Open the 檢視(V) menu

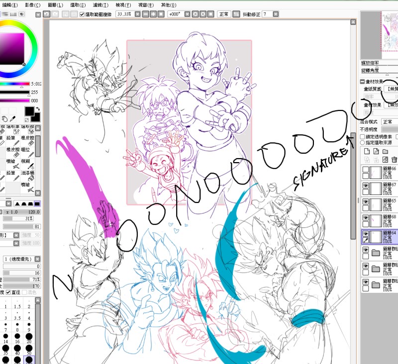(x=123, y=5)
